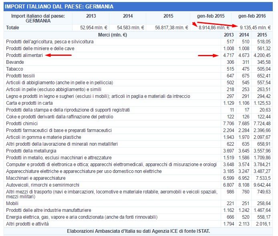Image resolution: width=278 pixels, height=236 pixels.
Task: Click the stampa 2015 value '20,63'
Action: click(265, 110)
